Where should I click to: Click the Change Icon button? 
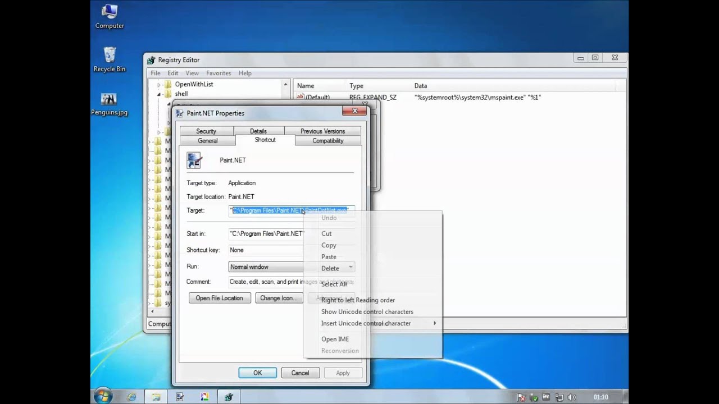click(x=279, y=298)
